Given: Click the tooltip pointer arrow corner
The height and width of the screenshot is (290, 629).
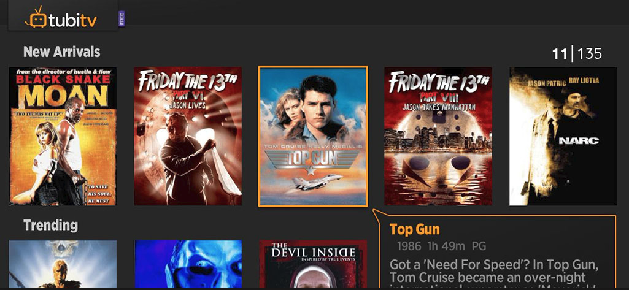Looking at the screenshot, I should pos(377,215).
